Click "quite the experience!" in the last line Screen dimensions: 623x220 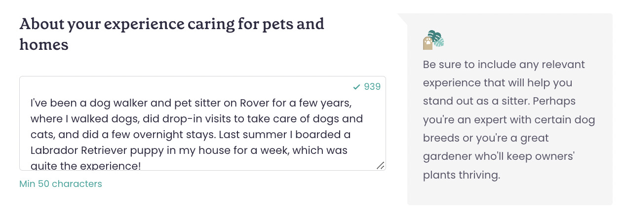(86, 165)
